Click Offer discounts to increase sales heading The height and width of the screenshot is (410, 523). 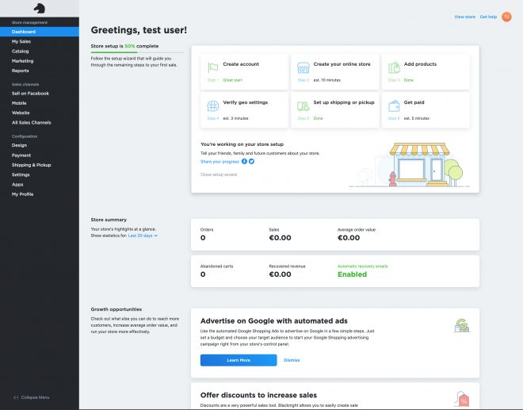258,395
